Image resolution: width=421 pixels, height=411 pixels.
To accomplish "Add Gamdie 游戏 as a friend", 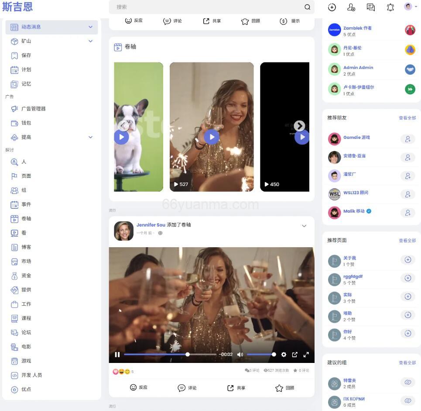I will 407,139.
